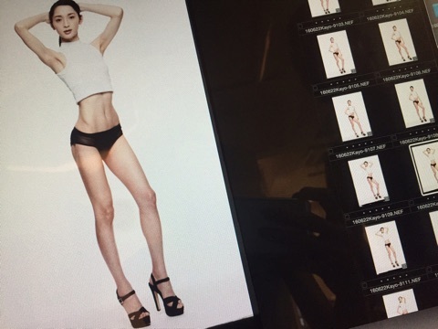Toggle the tag box beside 160622Kayo-9111.NEF

coord(364,285)
